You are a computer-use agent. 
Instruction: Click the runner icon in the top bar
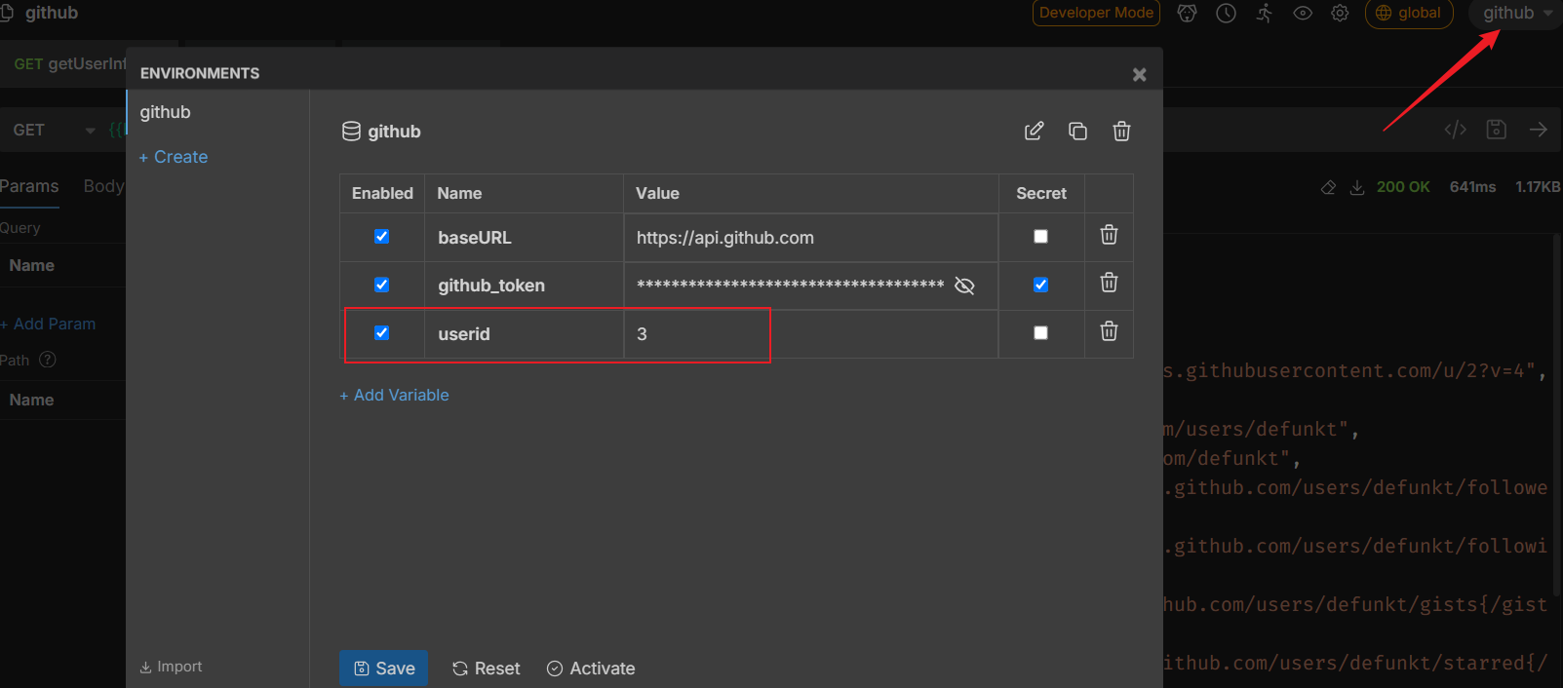click(1265, 13)
